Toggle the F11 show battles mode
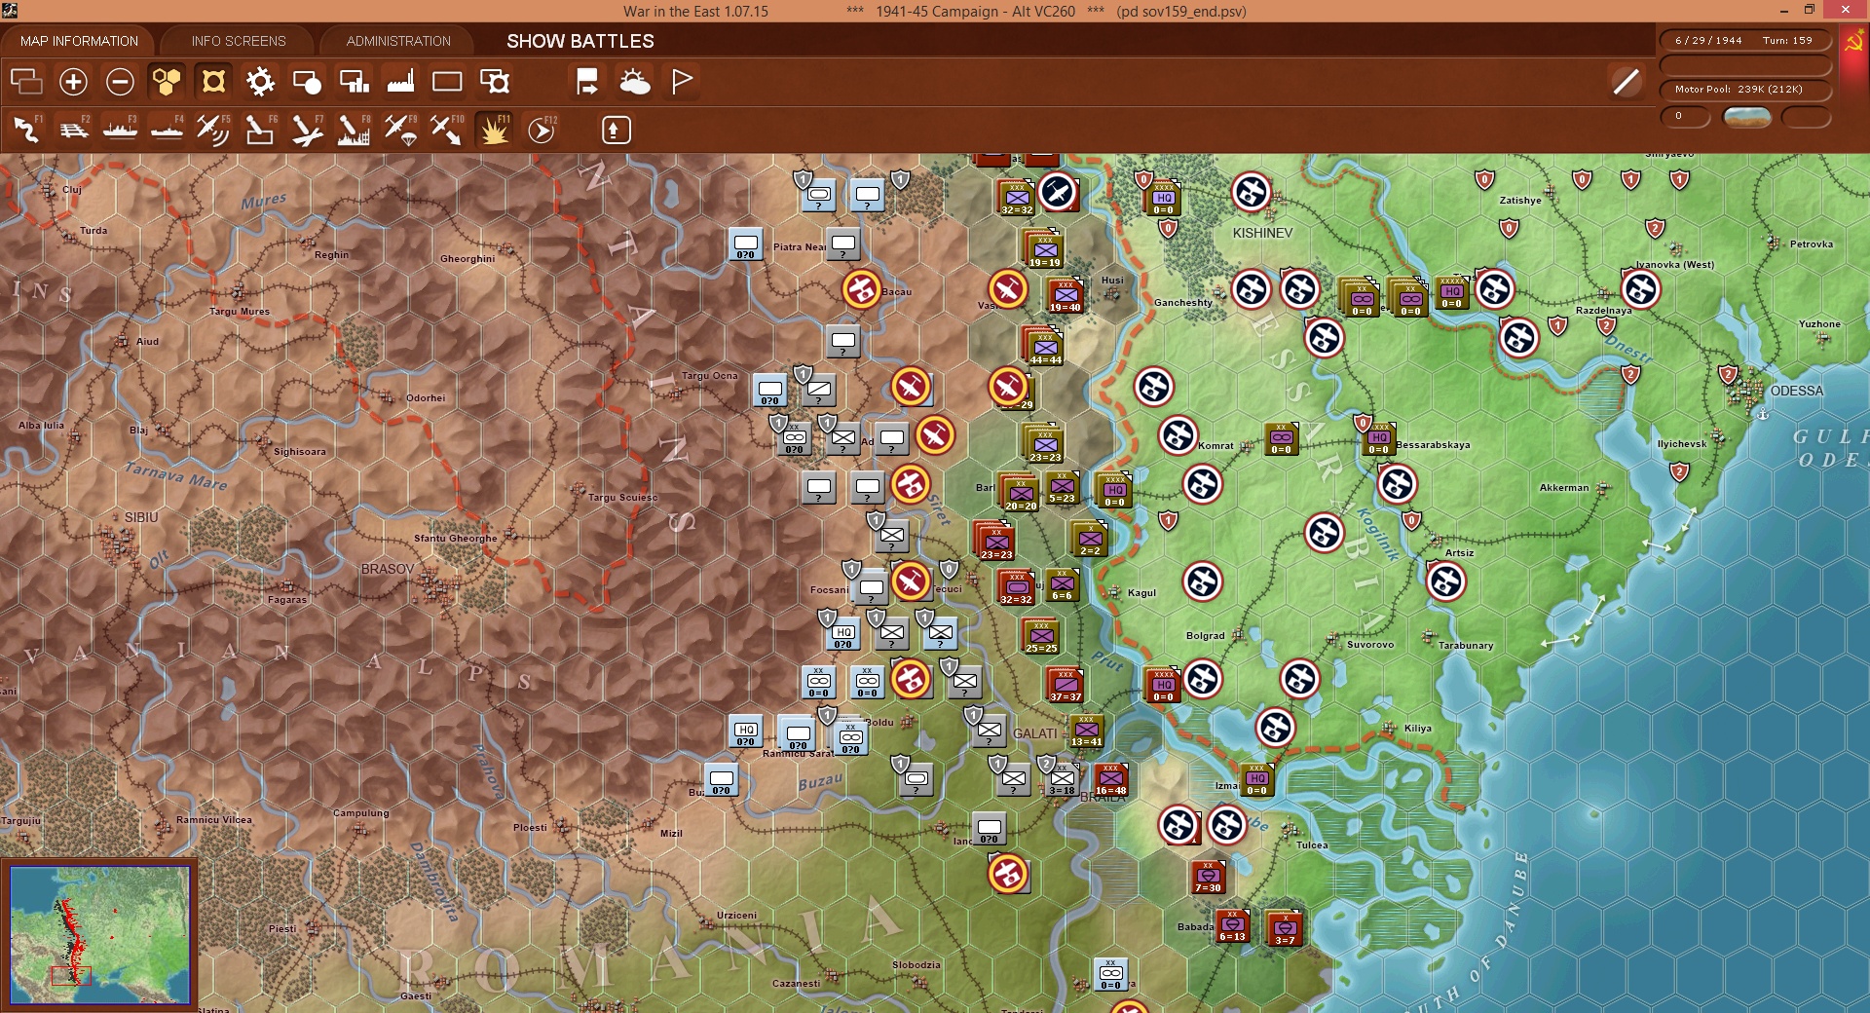Screen dimensions: 1870x1013 point(494,130)
